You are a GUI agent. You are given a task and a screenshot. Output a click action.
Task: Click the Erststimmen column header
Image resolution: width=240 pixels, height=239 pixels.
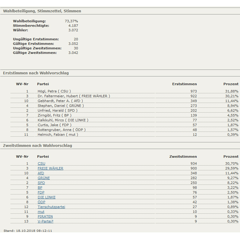(x=185, y=84)
